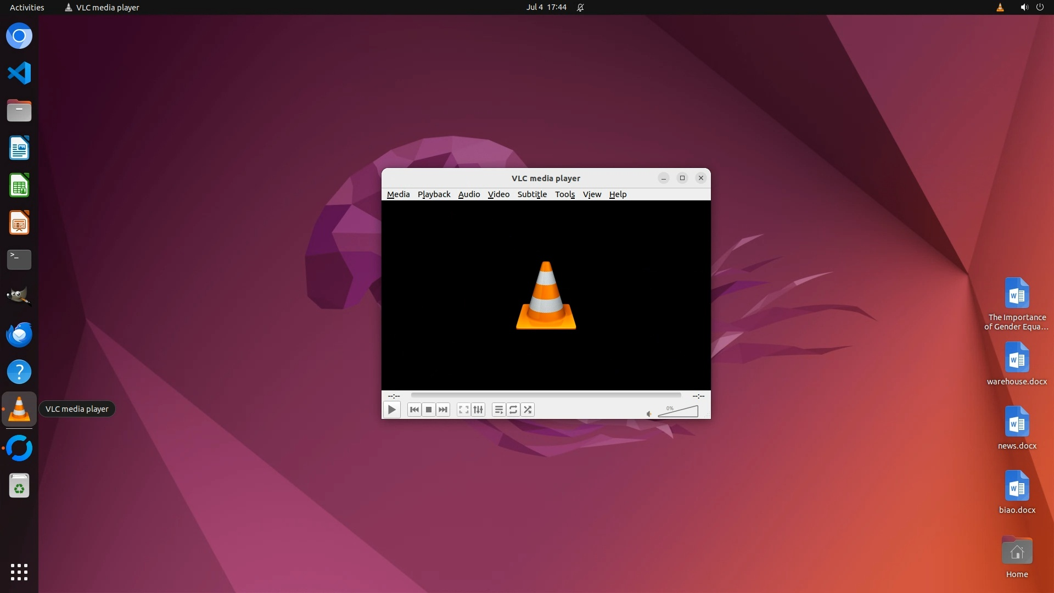Viewport: 1054px width, 593px height.
Task: Toggle the loop repeat mode button
Action: click(x=513, y=410)
